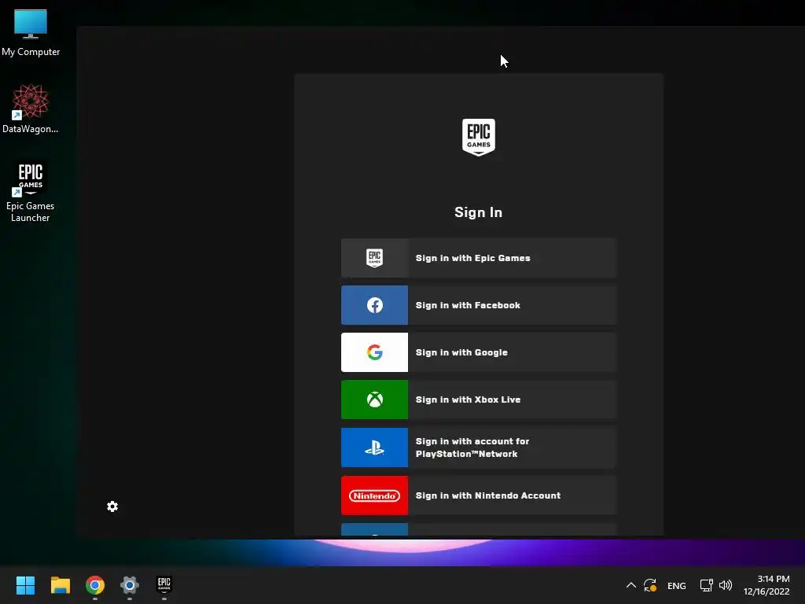Select the DataWagon desktop shortcut
Image resolution: width=805 pixels, height=604 pixels.
pyautogui.click(x=31, y=109)
